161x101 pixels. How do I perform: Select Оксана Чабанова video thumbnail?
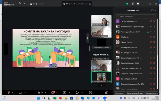(101, 32)
